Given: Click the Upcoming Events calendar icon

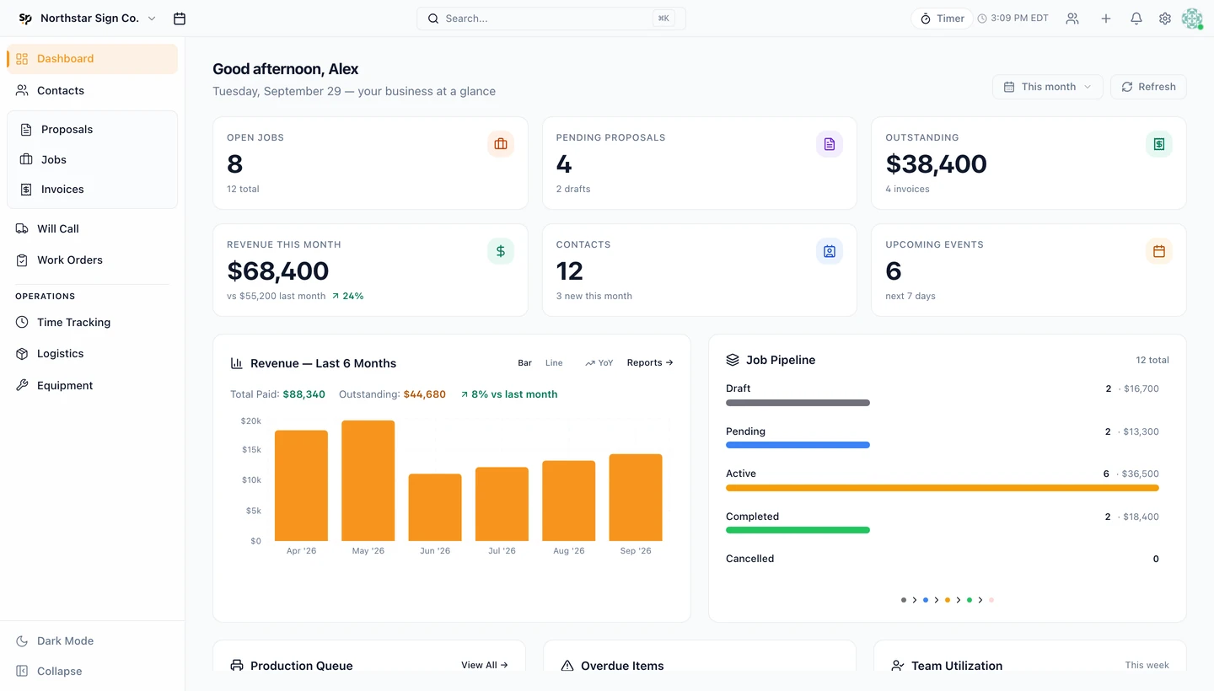Looking at the screenshot, I should pyautogui.click(x=1159, y=251).
